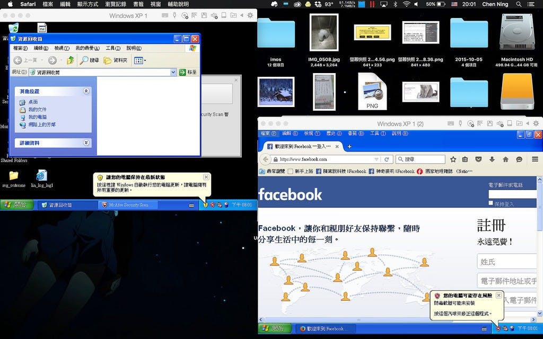
Task: Open the 書籤(B) menu in Firefox
Action: [x=356, y=133]
